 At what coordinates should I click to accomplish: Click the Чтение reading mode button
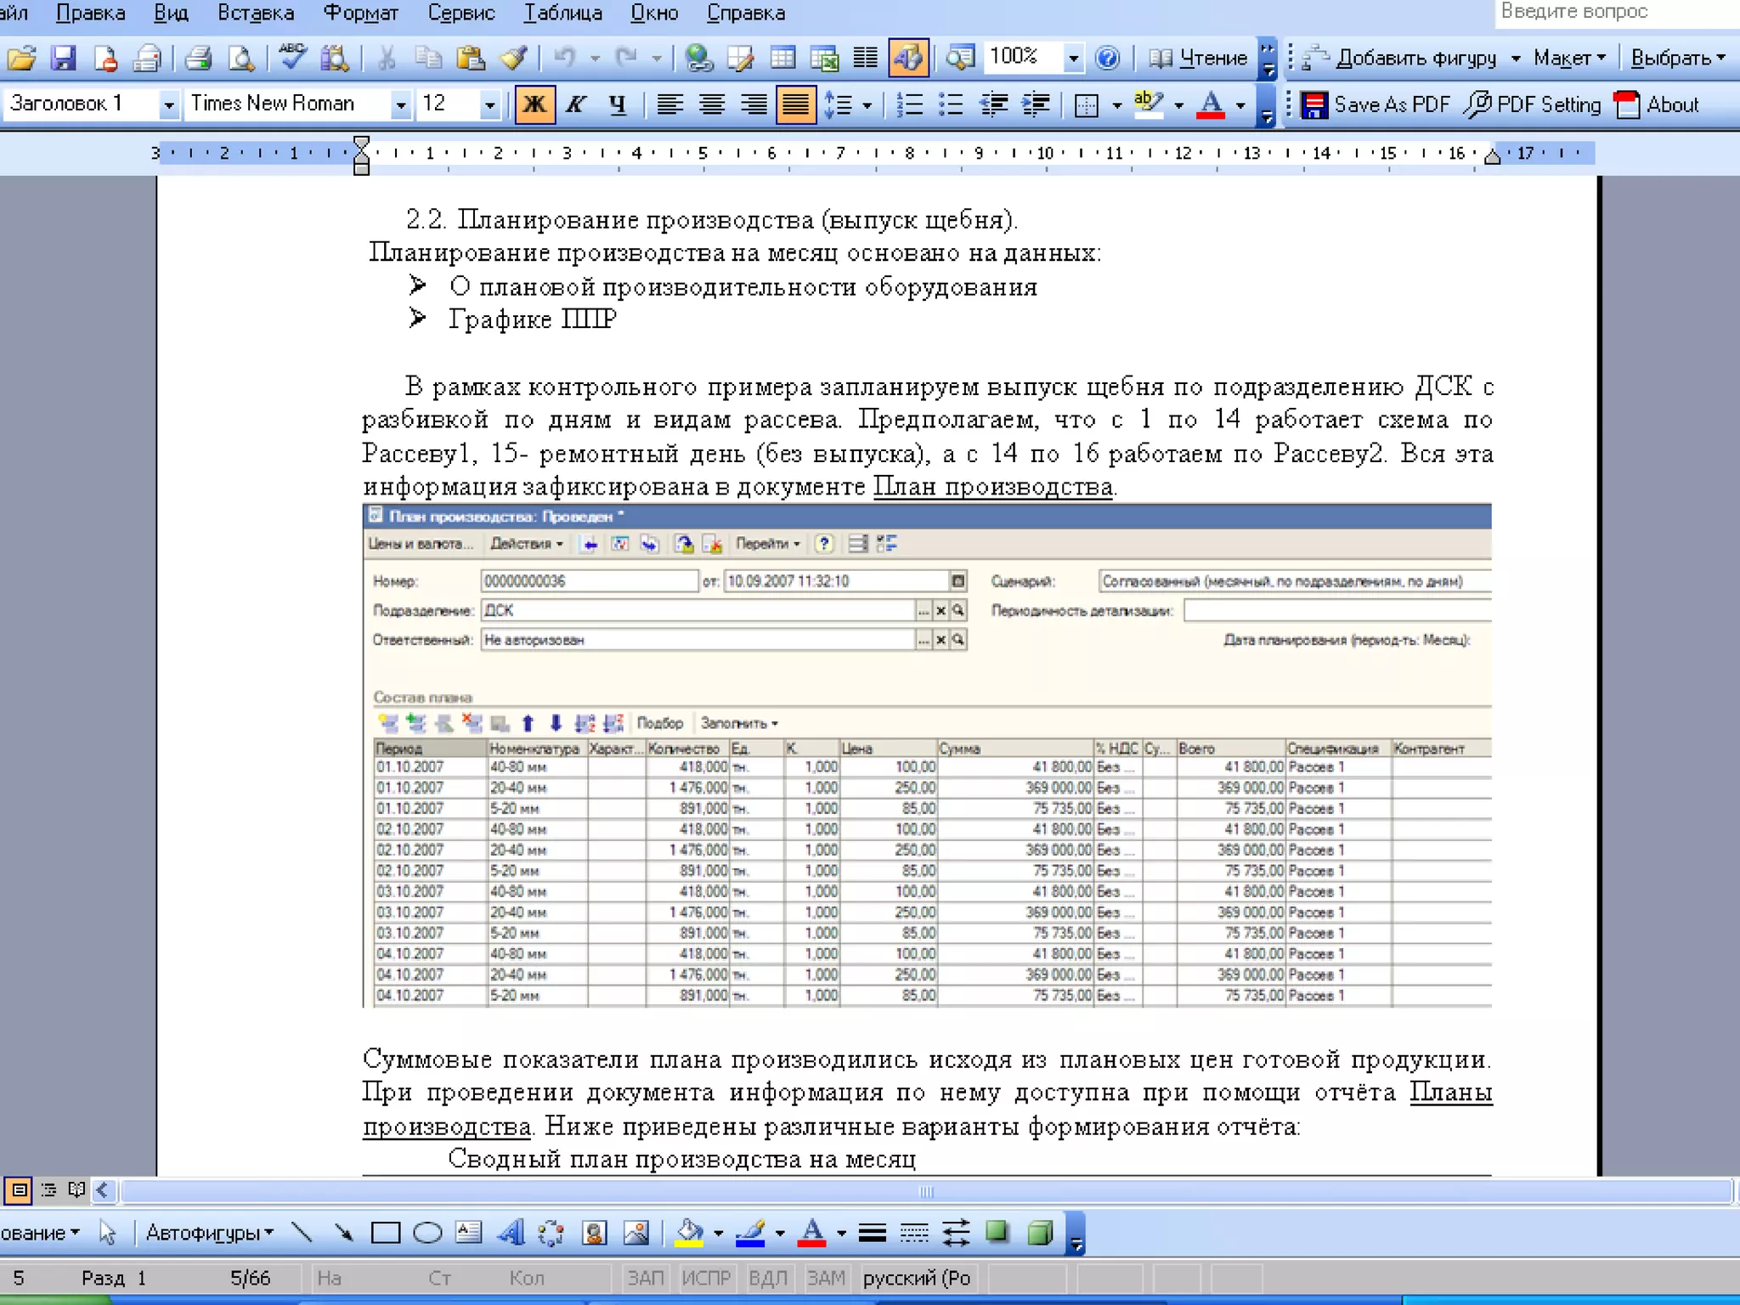tap(1198, 58)
